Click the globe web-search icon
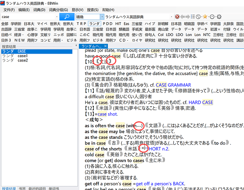 point(198,17)
